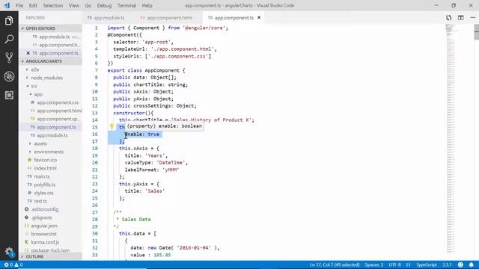The image size is (479, 269).
Task: Open the Edit menu
Action: (33, 5)
